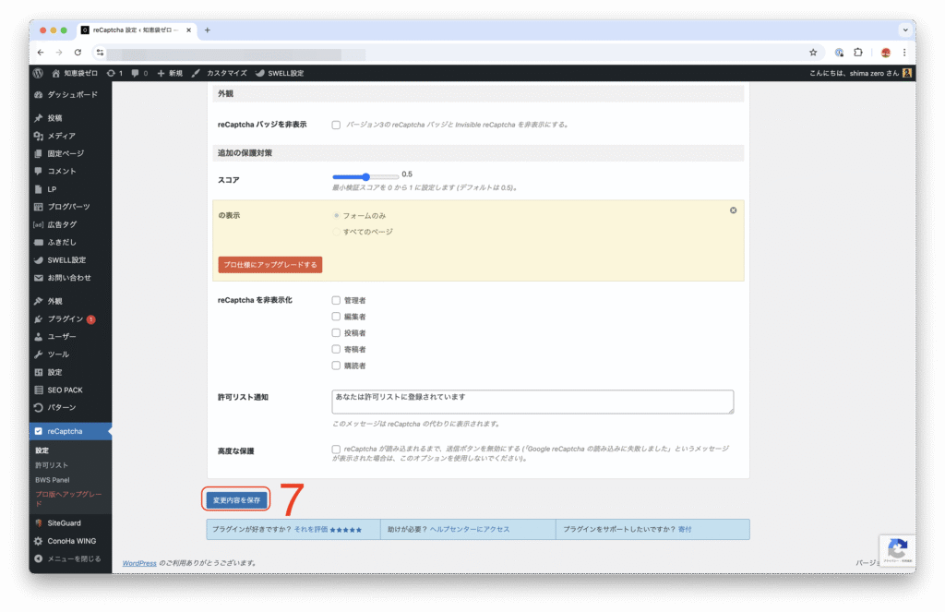
Task: Open メディア in the sidebar
Action: [70, 136]
